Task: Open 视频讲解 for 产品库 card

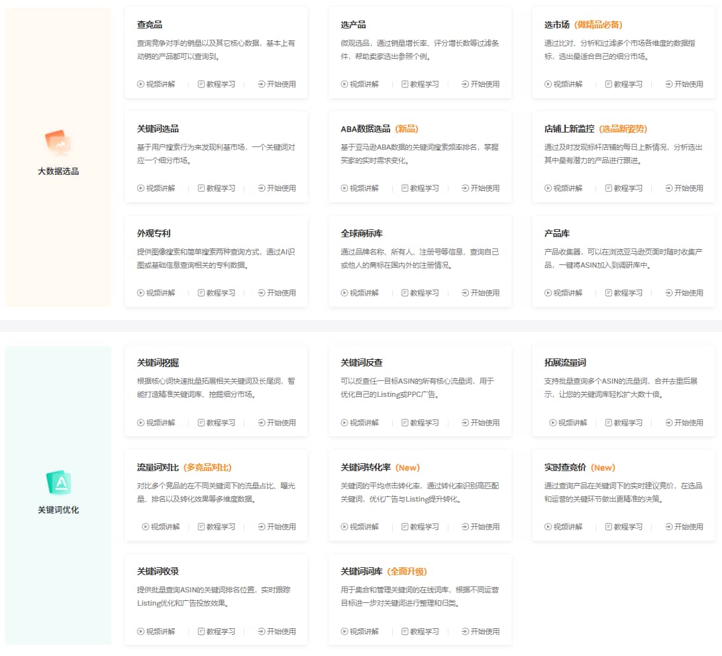Action: point(563,292)
